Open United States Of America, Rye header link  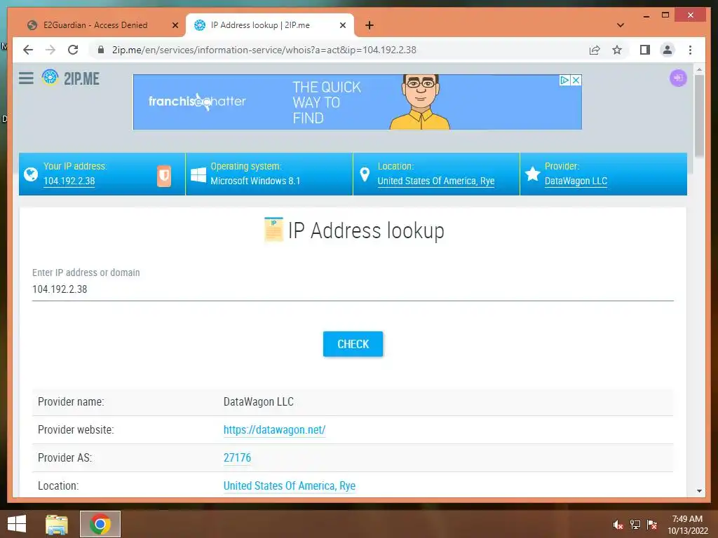point(436,181)
